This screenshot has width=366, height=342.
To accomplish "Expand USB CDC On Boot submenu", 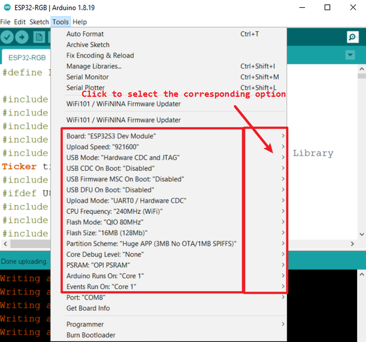I will (x=168, y=168).
